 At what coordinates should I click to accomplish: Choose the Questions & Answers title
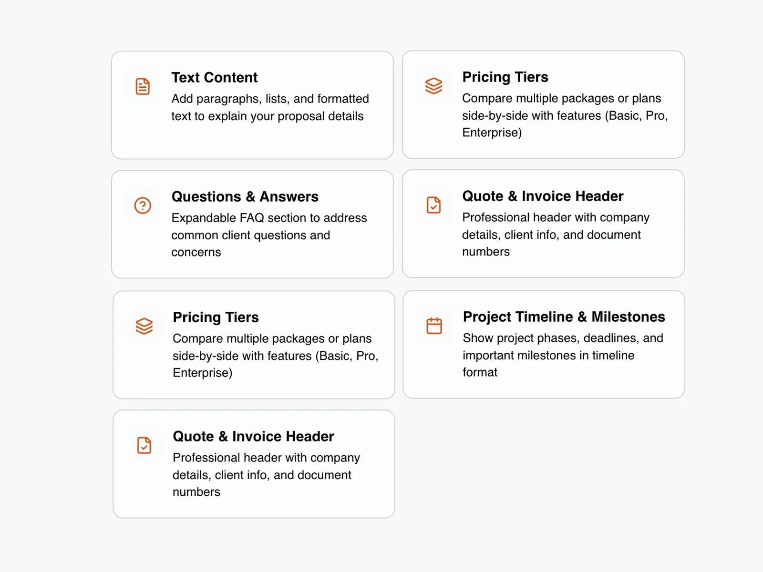tap(245, 196)
